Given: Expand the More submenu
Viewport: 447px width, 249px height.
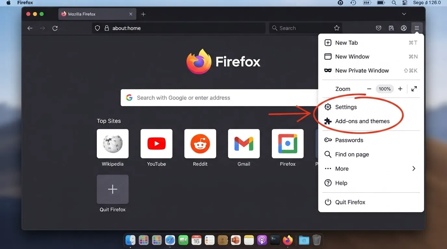Looking at the screenshot, I should click(371, 169).
